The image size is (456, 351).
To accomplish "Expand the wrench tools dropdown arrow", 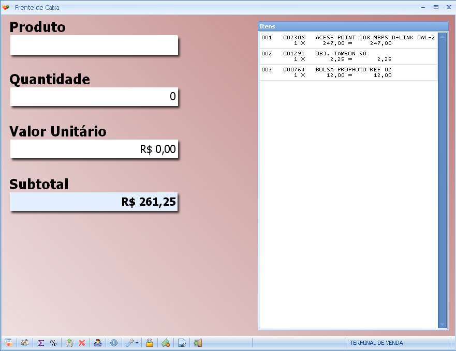I will pos(137,343).
